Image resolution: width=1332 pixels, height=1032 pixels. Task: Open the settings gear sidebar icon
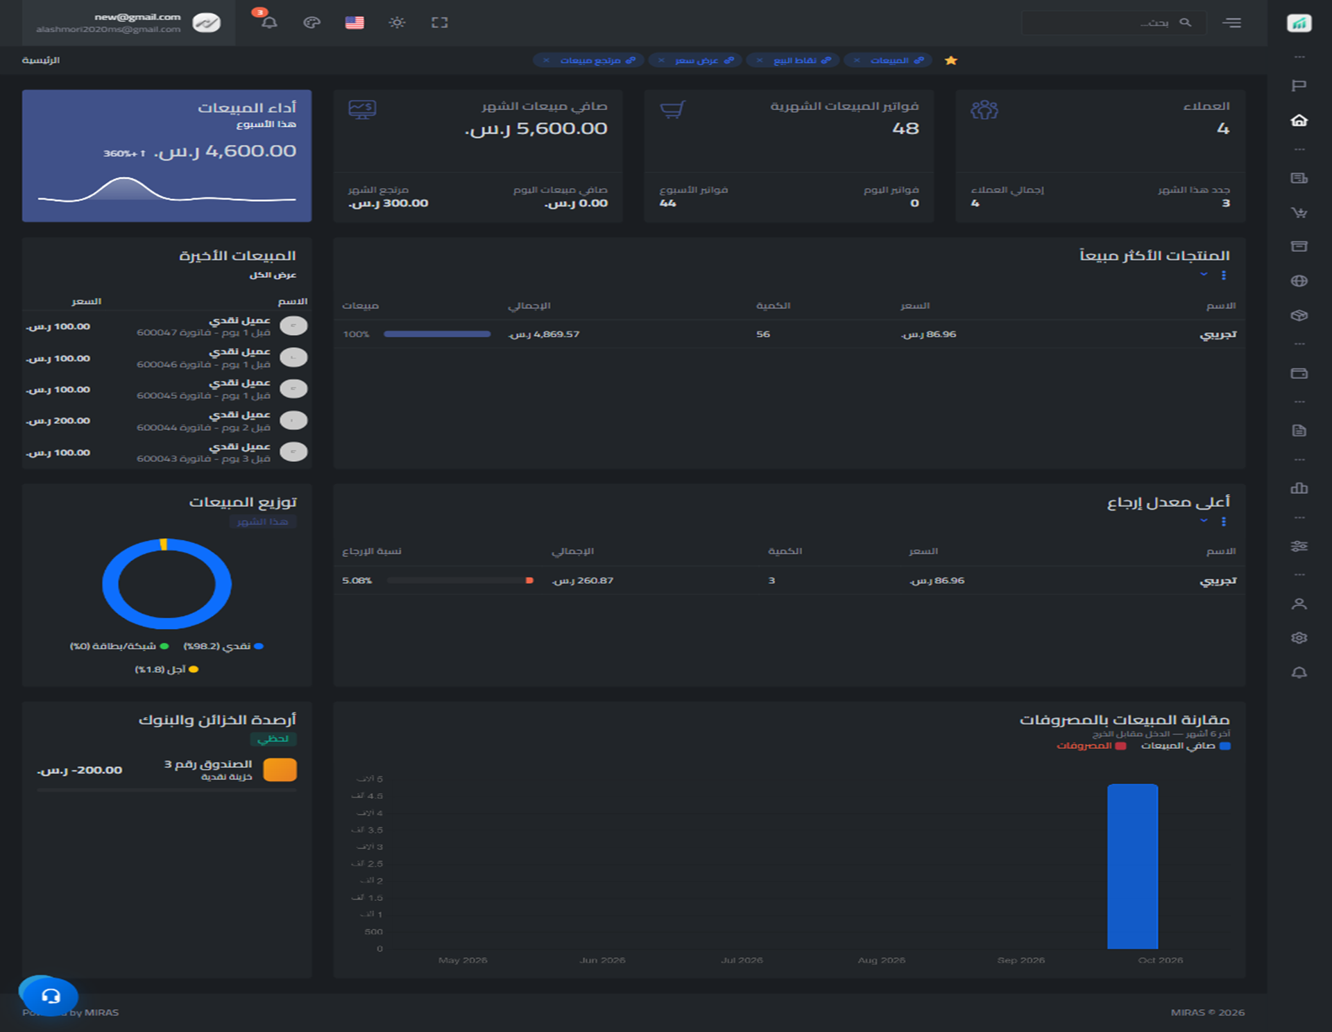[1299, 637]
